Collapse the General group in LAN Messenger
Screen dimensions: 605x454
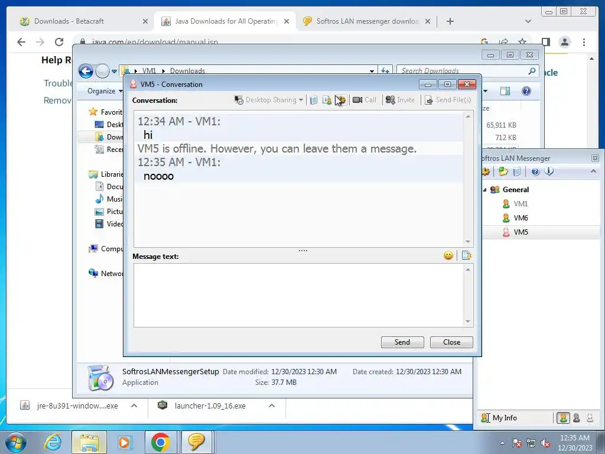tap(484, 190)
